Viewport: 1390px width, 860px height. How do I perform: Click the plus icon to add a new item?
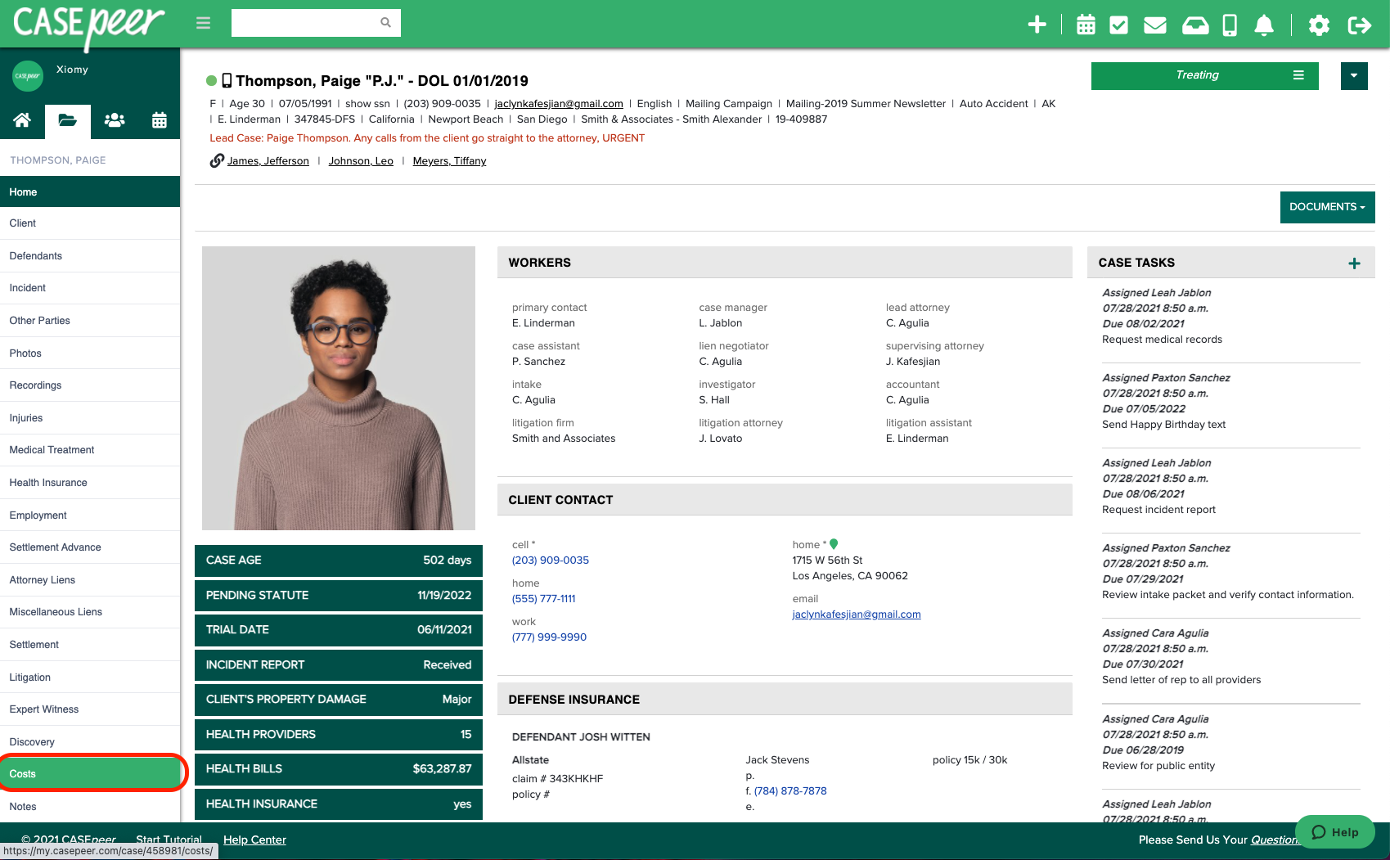(x=1037, y=25)
